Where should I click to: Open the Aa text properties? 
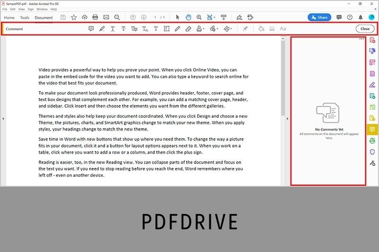[x=283, y=29]
